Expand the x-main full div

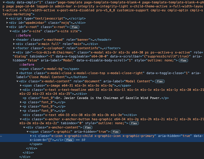click(14, 44)
